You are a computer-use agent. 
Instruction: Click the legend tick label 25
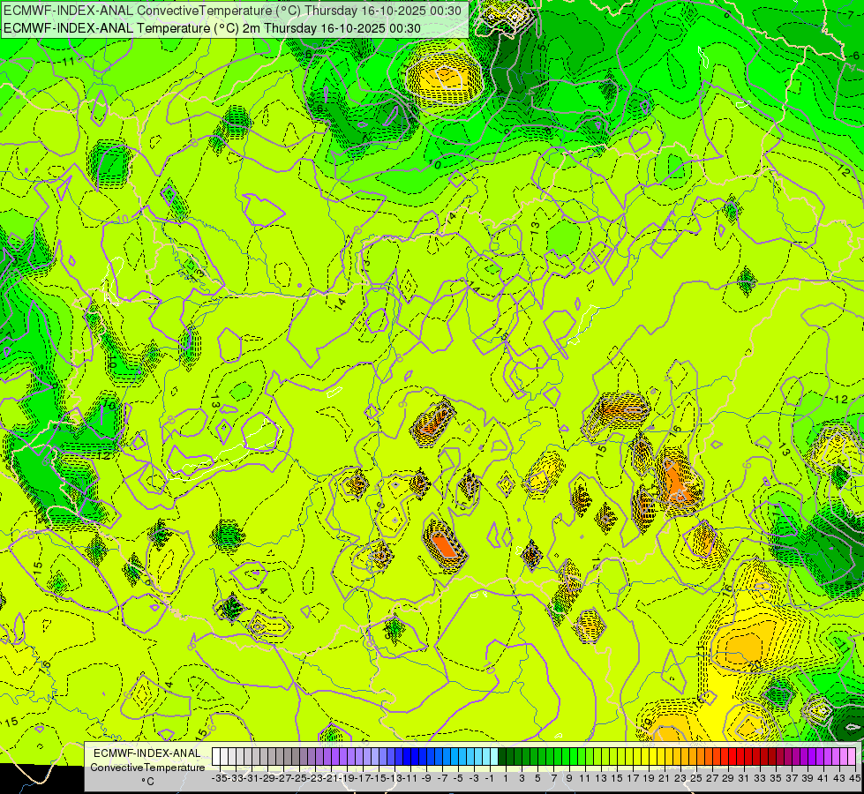click(x=696, y=778)
